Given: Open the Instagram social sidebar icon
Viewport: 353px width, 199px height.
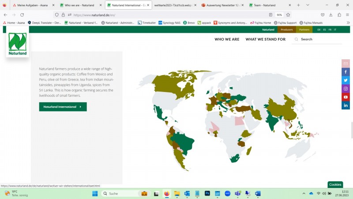Looking at the screenshot, I should point(345,88).
